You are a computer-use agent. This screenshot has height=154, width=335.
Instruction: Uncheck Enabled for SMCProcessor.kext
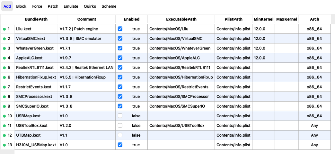tap(120, 97)
